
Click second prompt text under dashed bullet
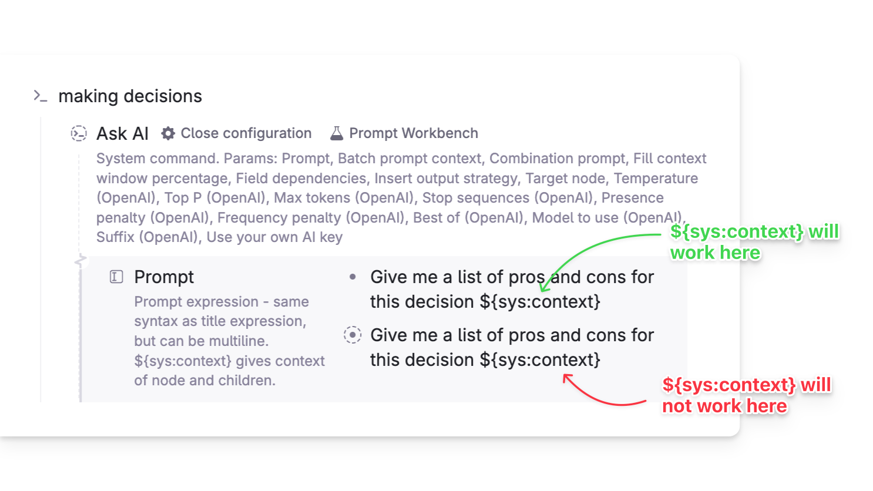[512, 347]
